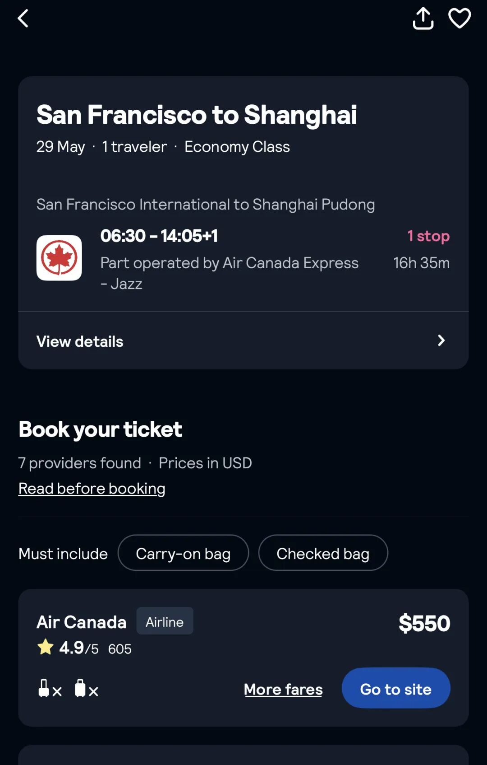
Task: Open the share icon
Action: pos(423,19)
